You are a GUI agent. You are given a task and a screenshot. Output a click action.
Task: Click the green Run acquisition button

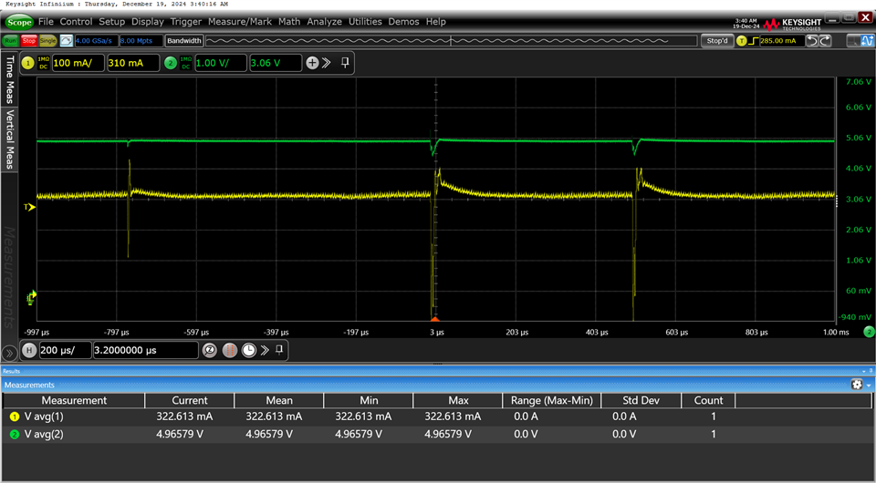(11, 41)
